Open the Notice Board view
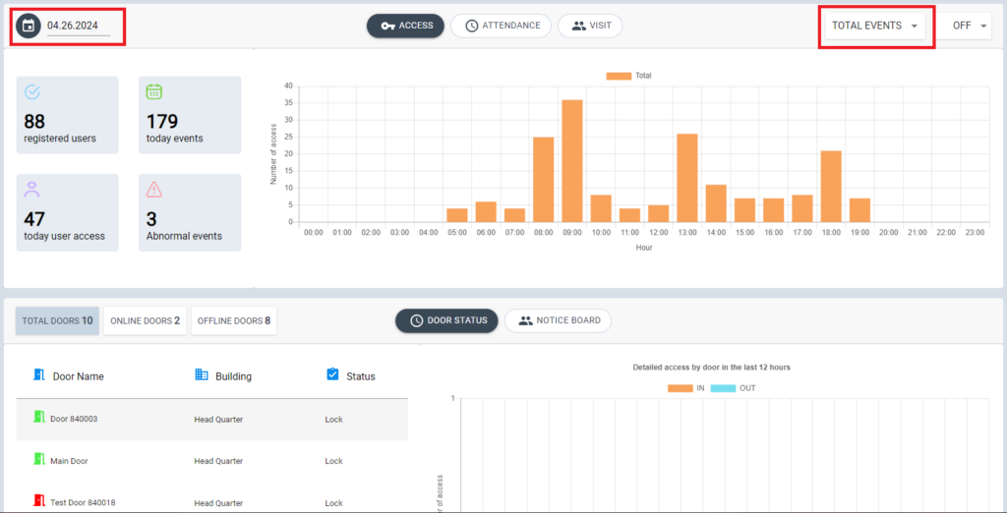 click(x=558, y=320)
